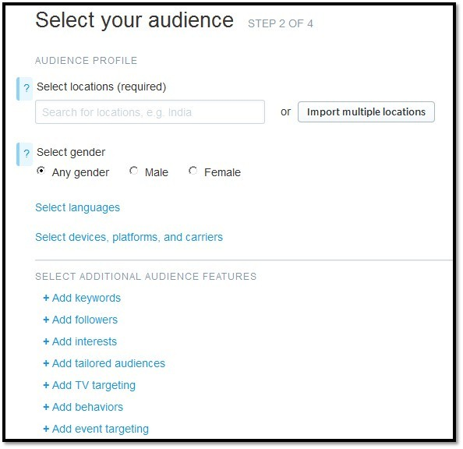Open the Add behaviors link text
The image size is (463, 449).
point(88,408)
